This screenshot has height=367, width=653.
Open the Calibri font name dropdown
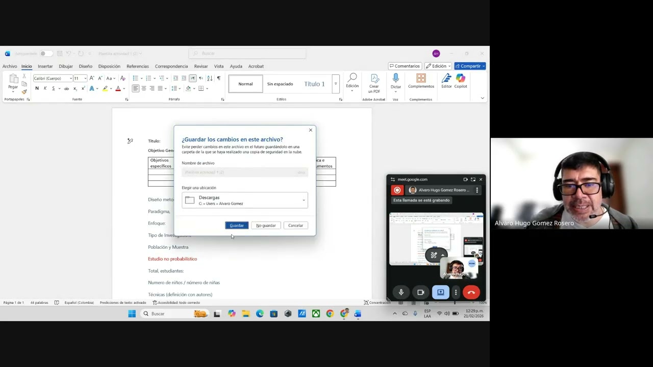70,78
